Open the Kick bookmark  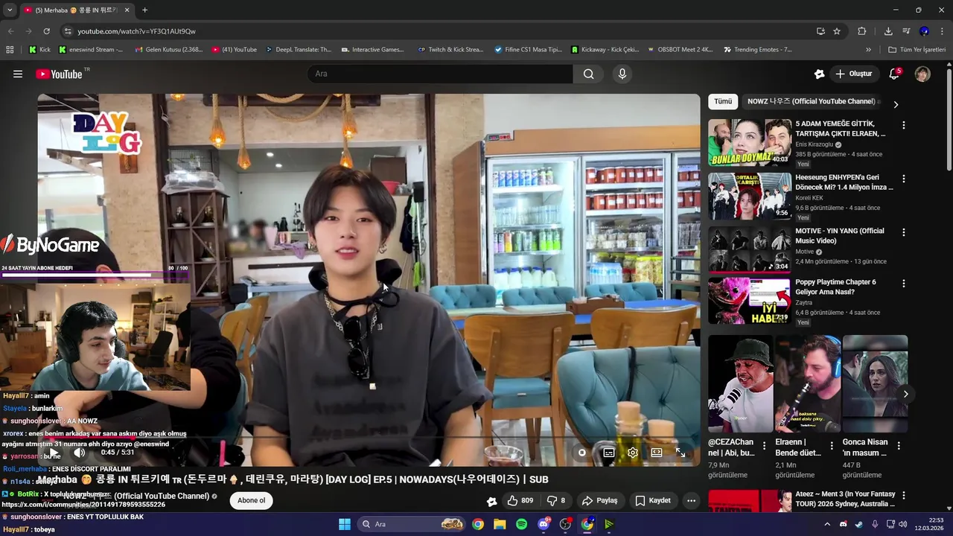click(40, 50)
